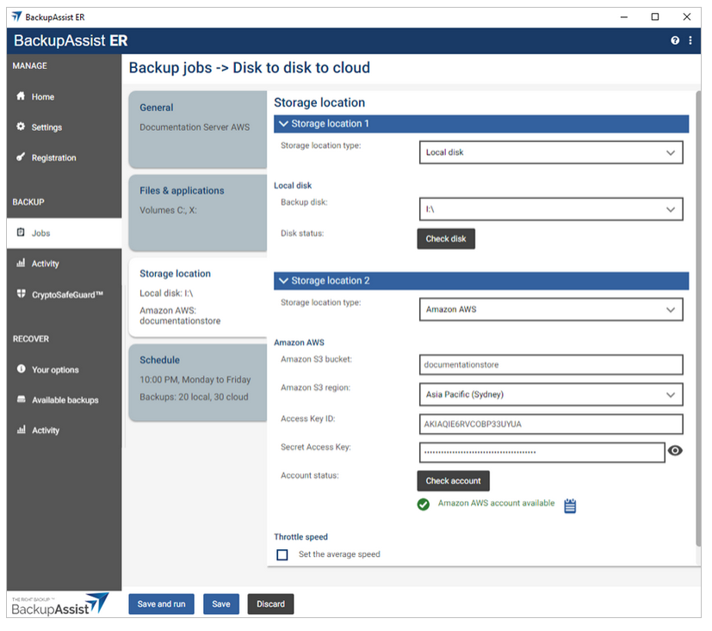Click the clipboard icon beside account status
The height and width of the screenshot is (631, 712).
coord(570,505)
